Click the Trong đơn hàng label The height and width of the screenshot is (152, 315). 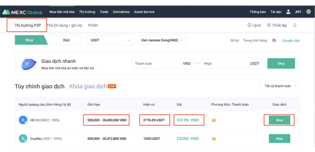pos(255,41)
